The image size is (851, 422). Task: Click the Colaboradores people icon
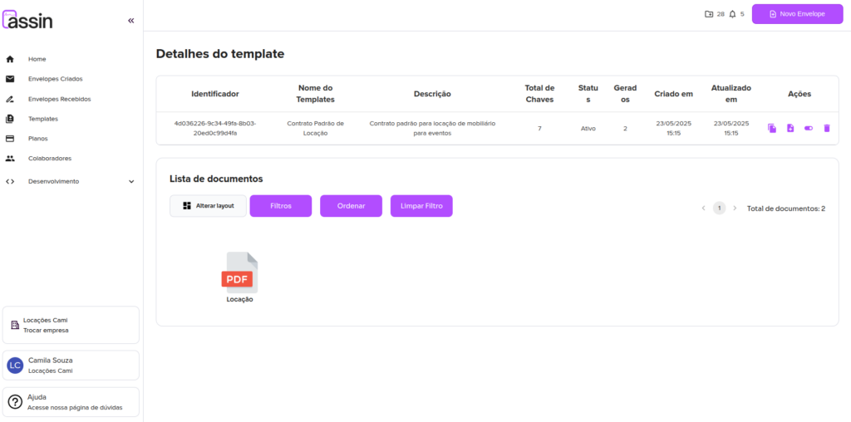coord(10,159)
